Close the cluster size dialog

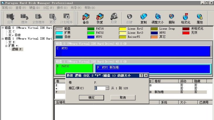pos(146,75)
